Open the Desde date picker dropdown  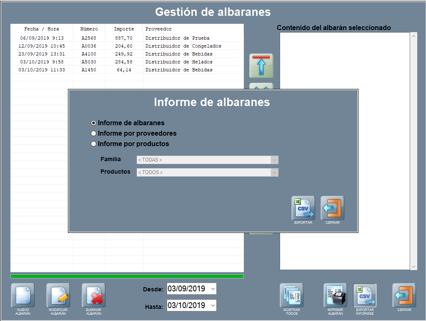213,288
